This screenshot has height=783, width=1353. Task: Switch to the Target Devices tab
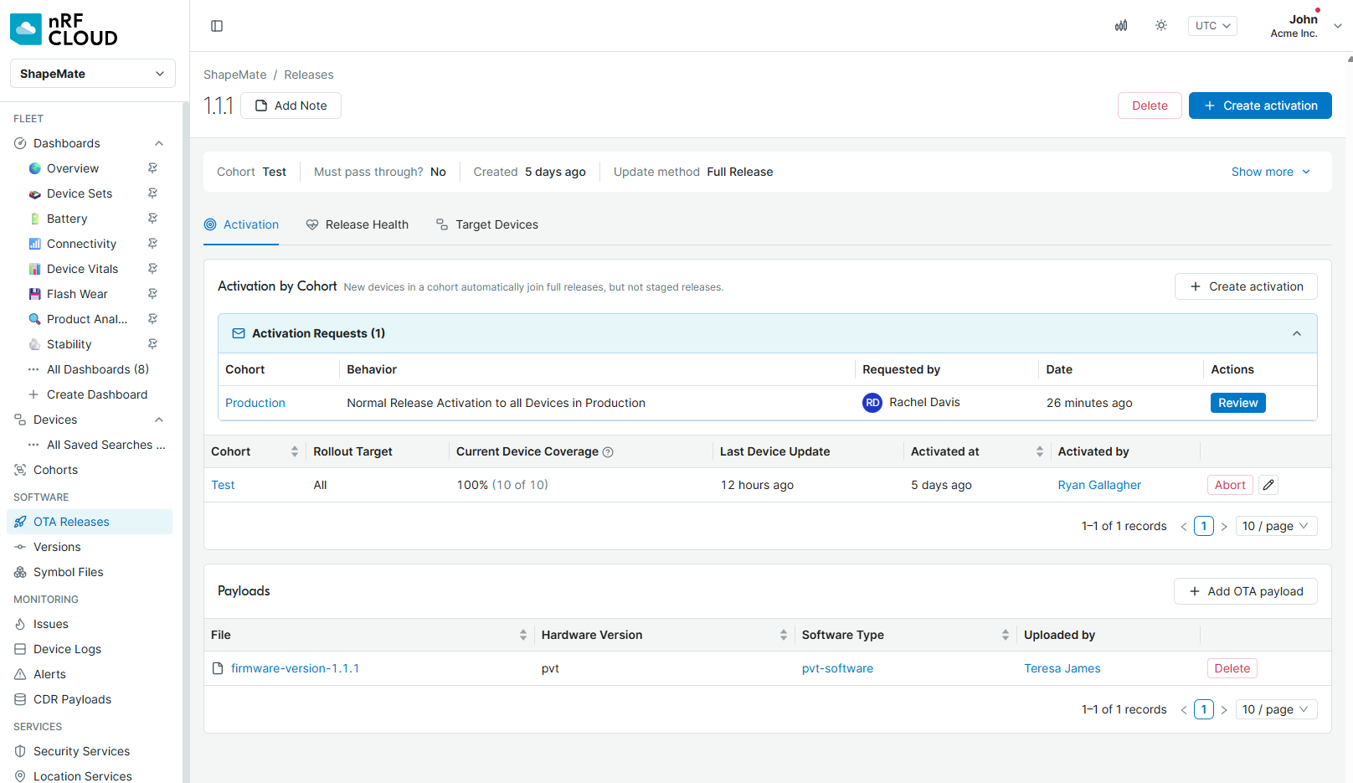[487, 224]
